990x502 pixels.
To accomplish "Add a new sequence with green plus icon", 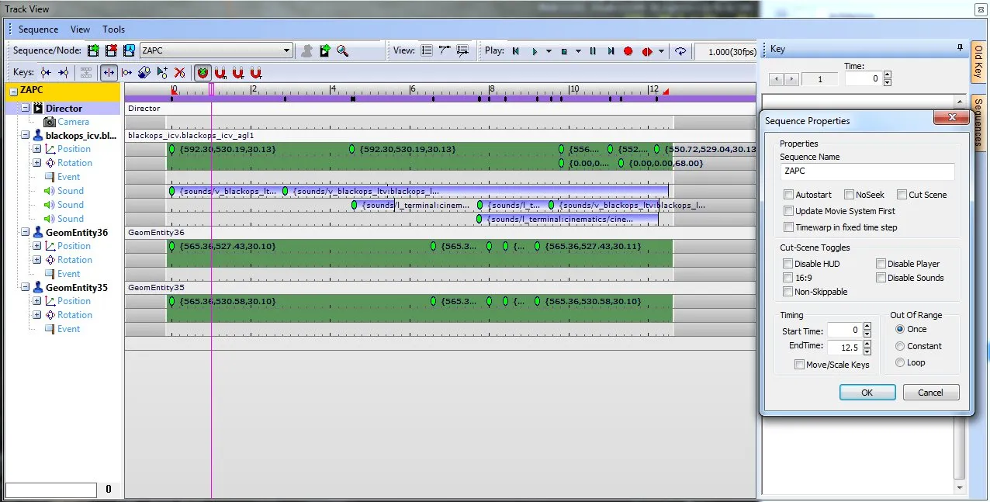I will tap(94, 50).
